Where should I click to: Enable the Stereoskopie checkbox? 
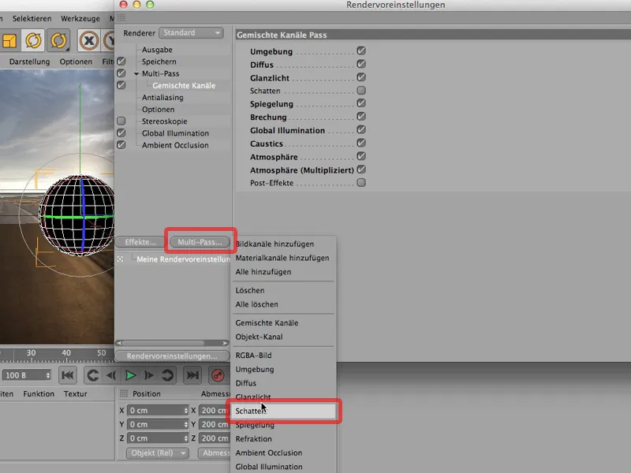[121, 121]
